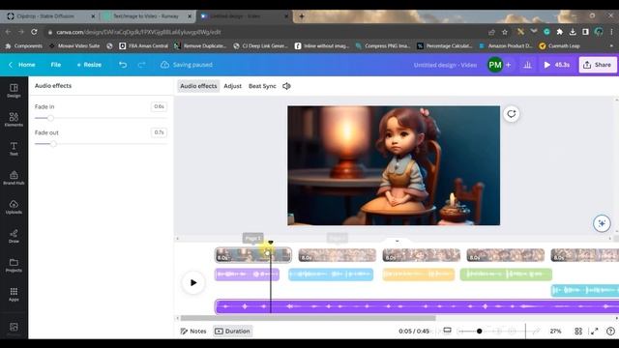Open the Brand Hub panel
This screenshot has height=348, width=619.
tap(14, 178)
